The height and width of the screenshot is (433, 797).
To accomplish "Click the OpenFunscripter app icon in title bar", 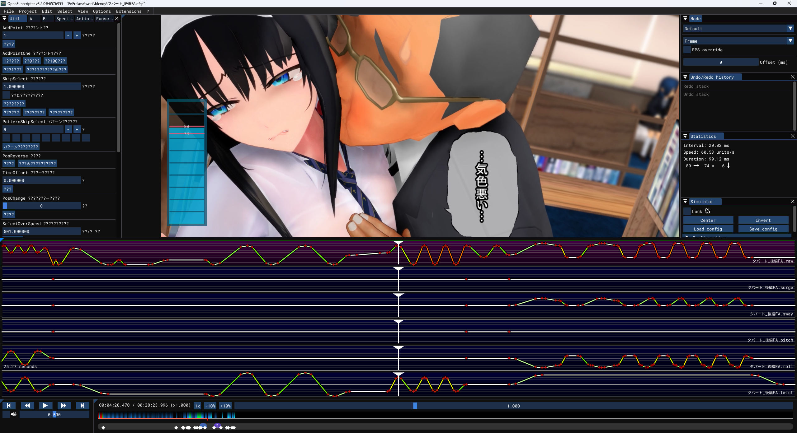I will coord(3,3).
